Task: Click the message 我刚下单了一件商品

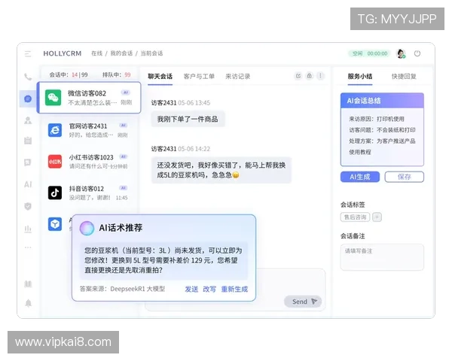Action: 188,119
